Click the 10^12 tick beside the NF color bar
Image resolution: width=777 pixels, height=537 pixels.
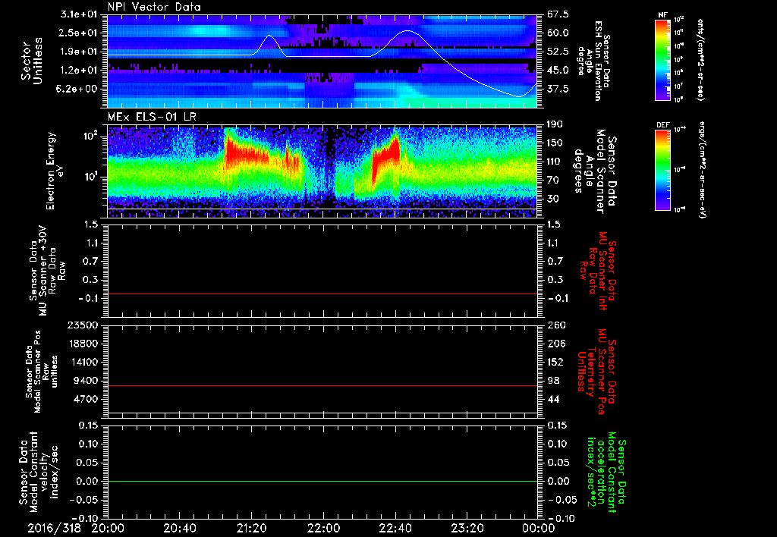(679, 19)
